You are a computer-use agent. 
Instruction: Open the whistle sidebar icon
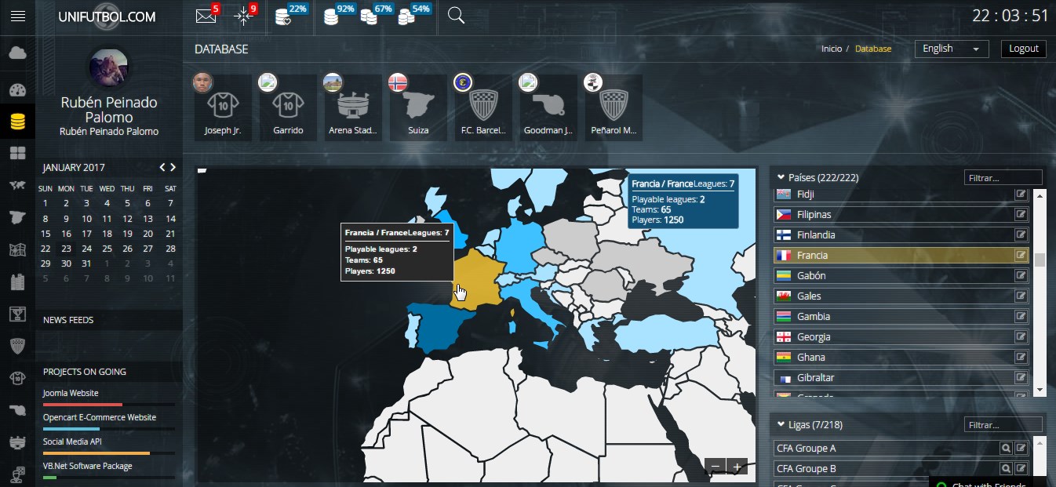(x=17, y=411)
